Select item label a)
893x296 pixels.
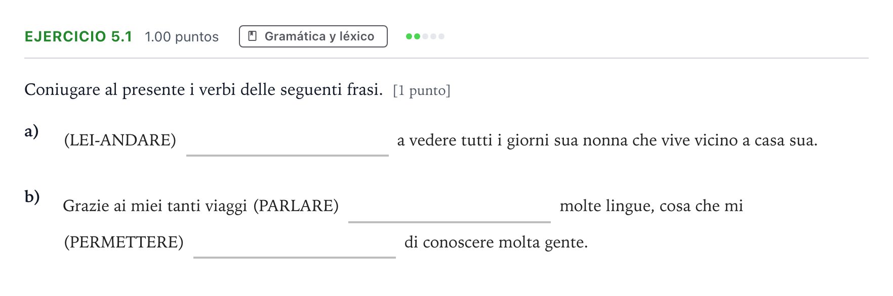click(31, 131)
